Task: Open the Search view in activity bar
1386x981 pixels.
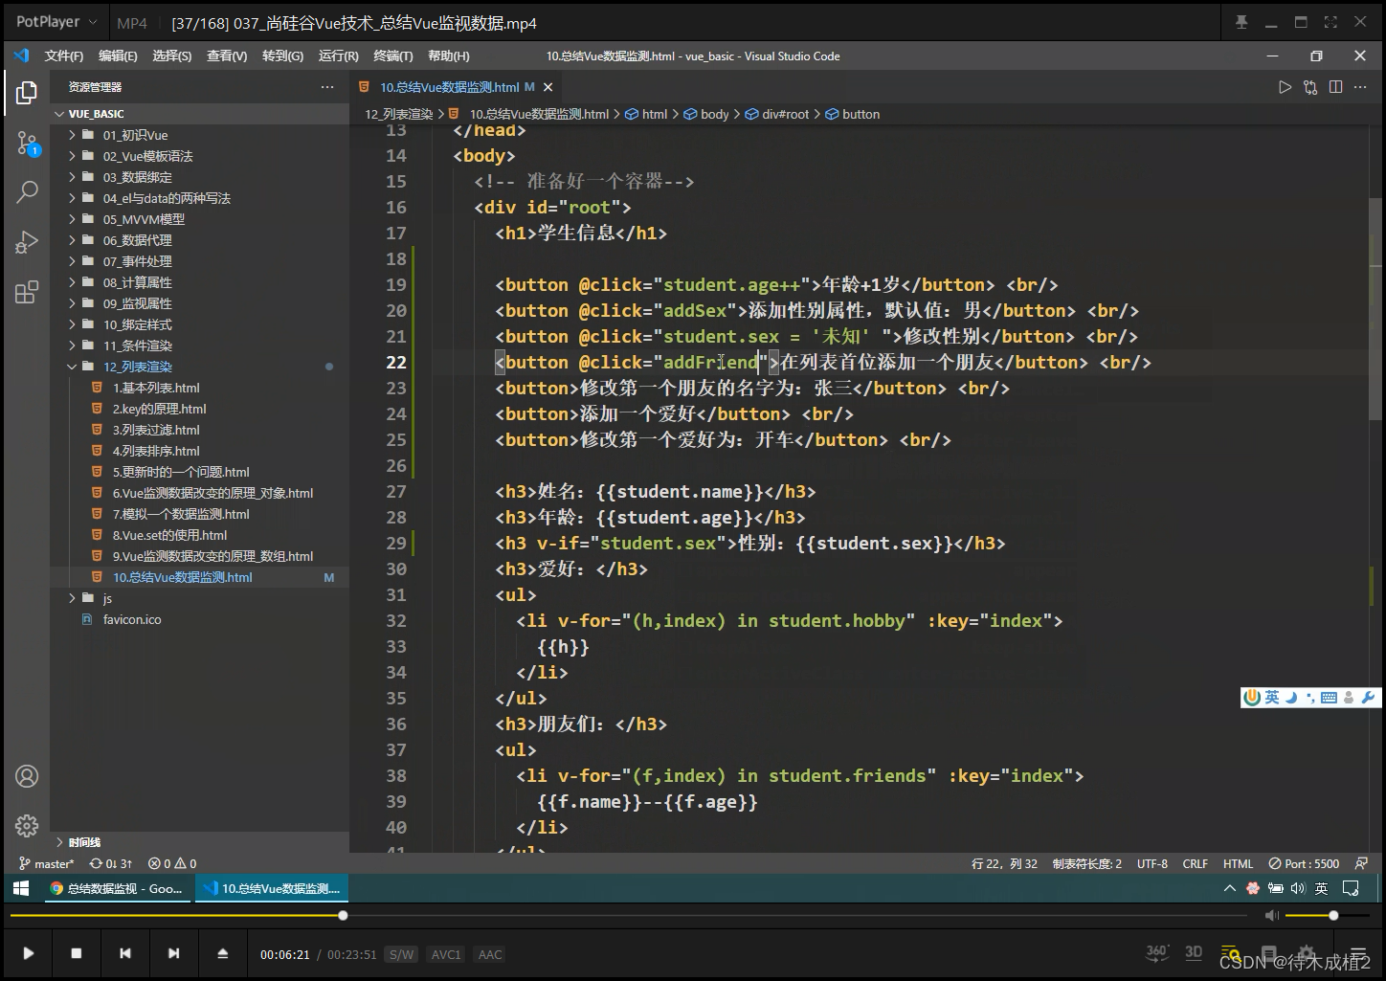Action: 27,192
